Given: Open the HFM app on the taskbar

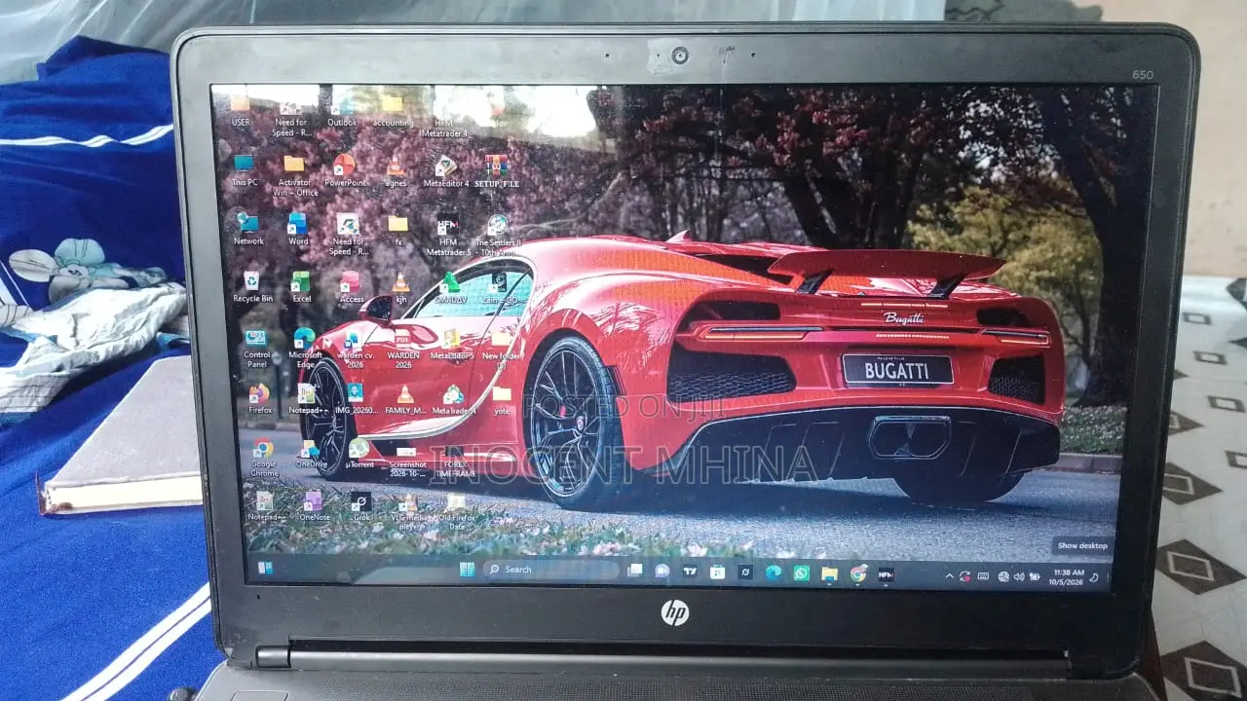Looking at the screenshot, I should (886, 574).
